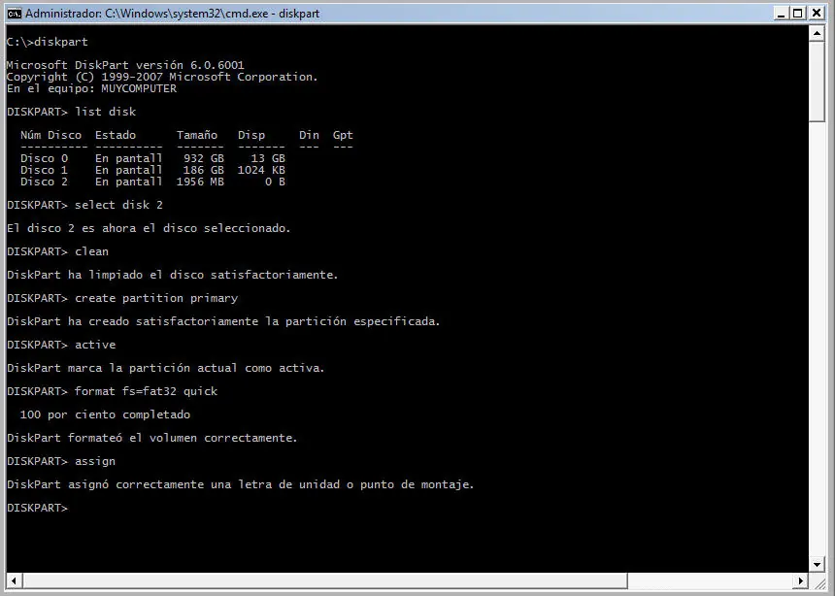Click 'DiskPart formateó el volumen correctamente.'
Screen dimensions: 835x596
pyautogui.click(x=152, y=439)
